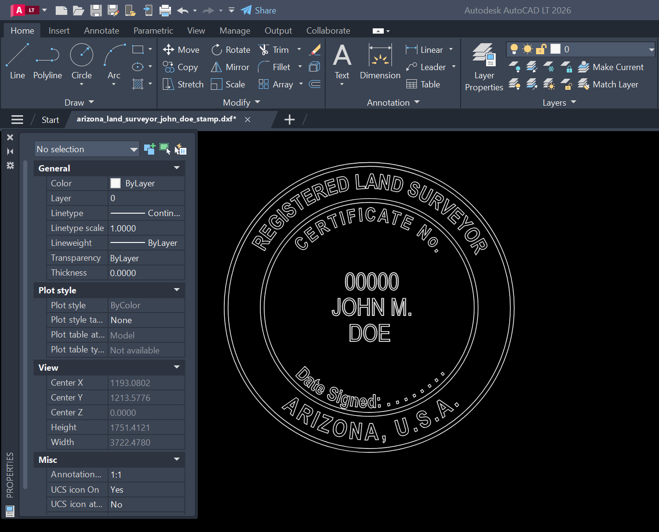Open the Collaborate ribbon tab
Image resolution: width=659 pixels, height=532 pixels.
[328, 31]
